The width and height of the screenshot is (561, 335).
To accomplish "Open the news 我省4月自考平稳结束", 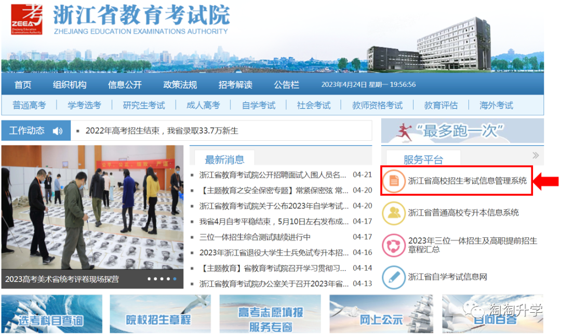I will click(x=274, y=222).
